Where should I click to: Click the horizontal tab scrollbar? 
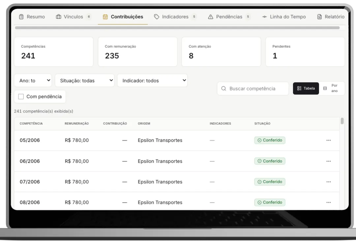click(x=177, y=28)
